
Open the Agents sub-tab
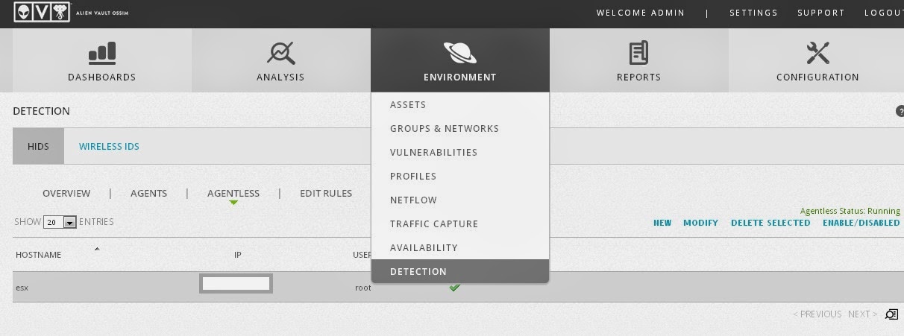coord(148,194)
